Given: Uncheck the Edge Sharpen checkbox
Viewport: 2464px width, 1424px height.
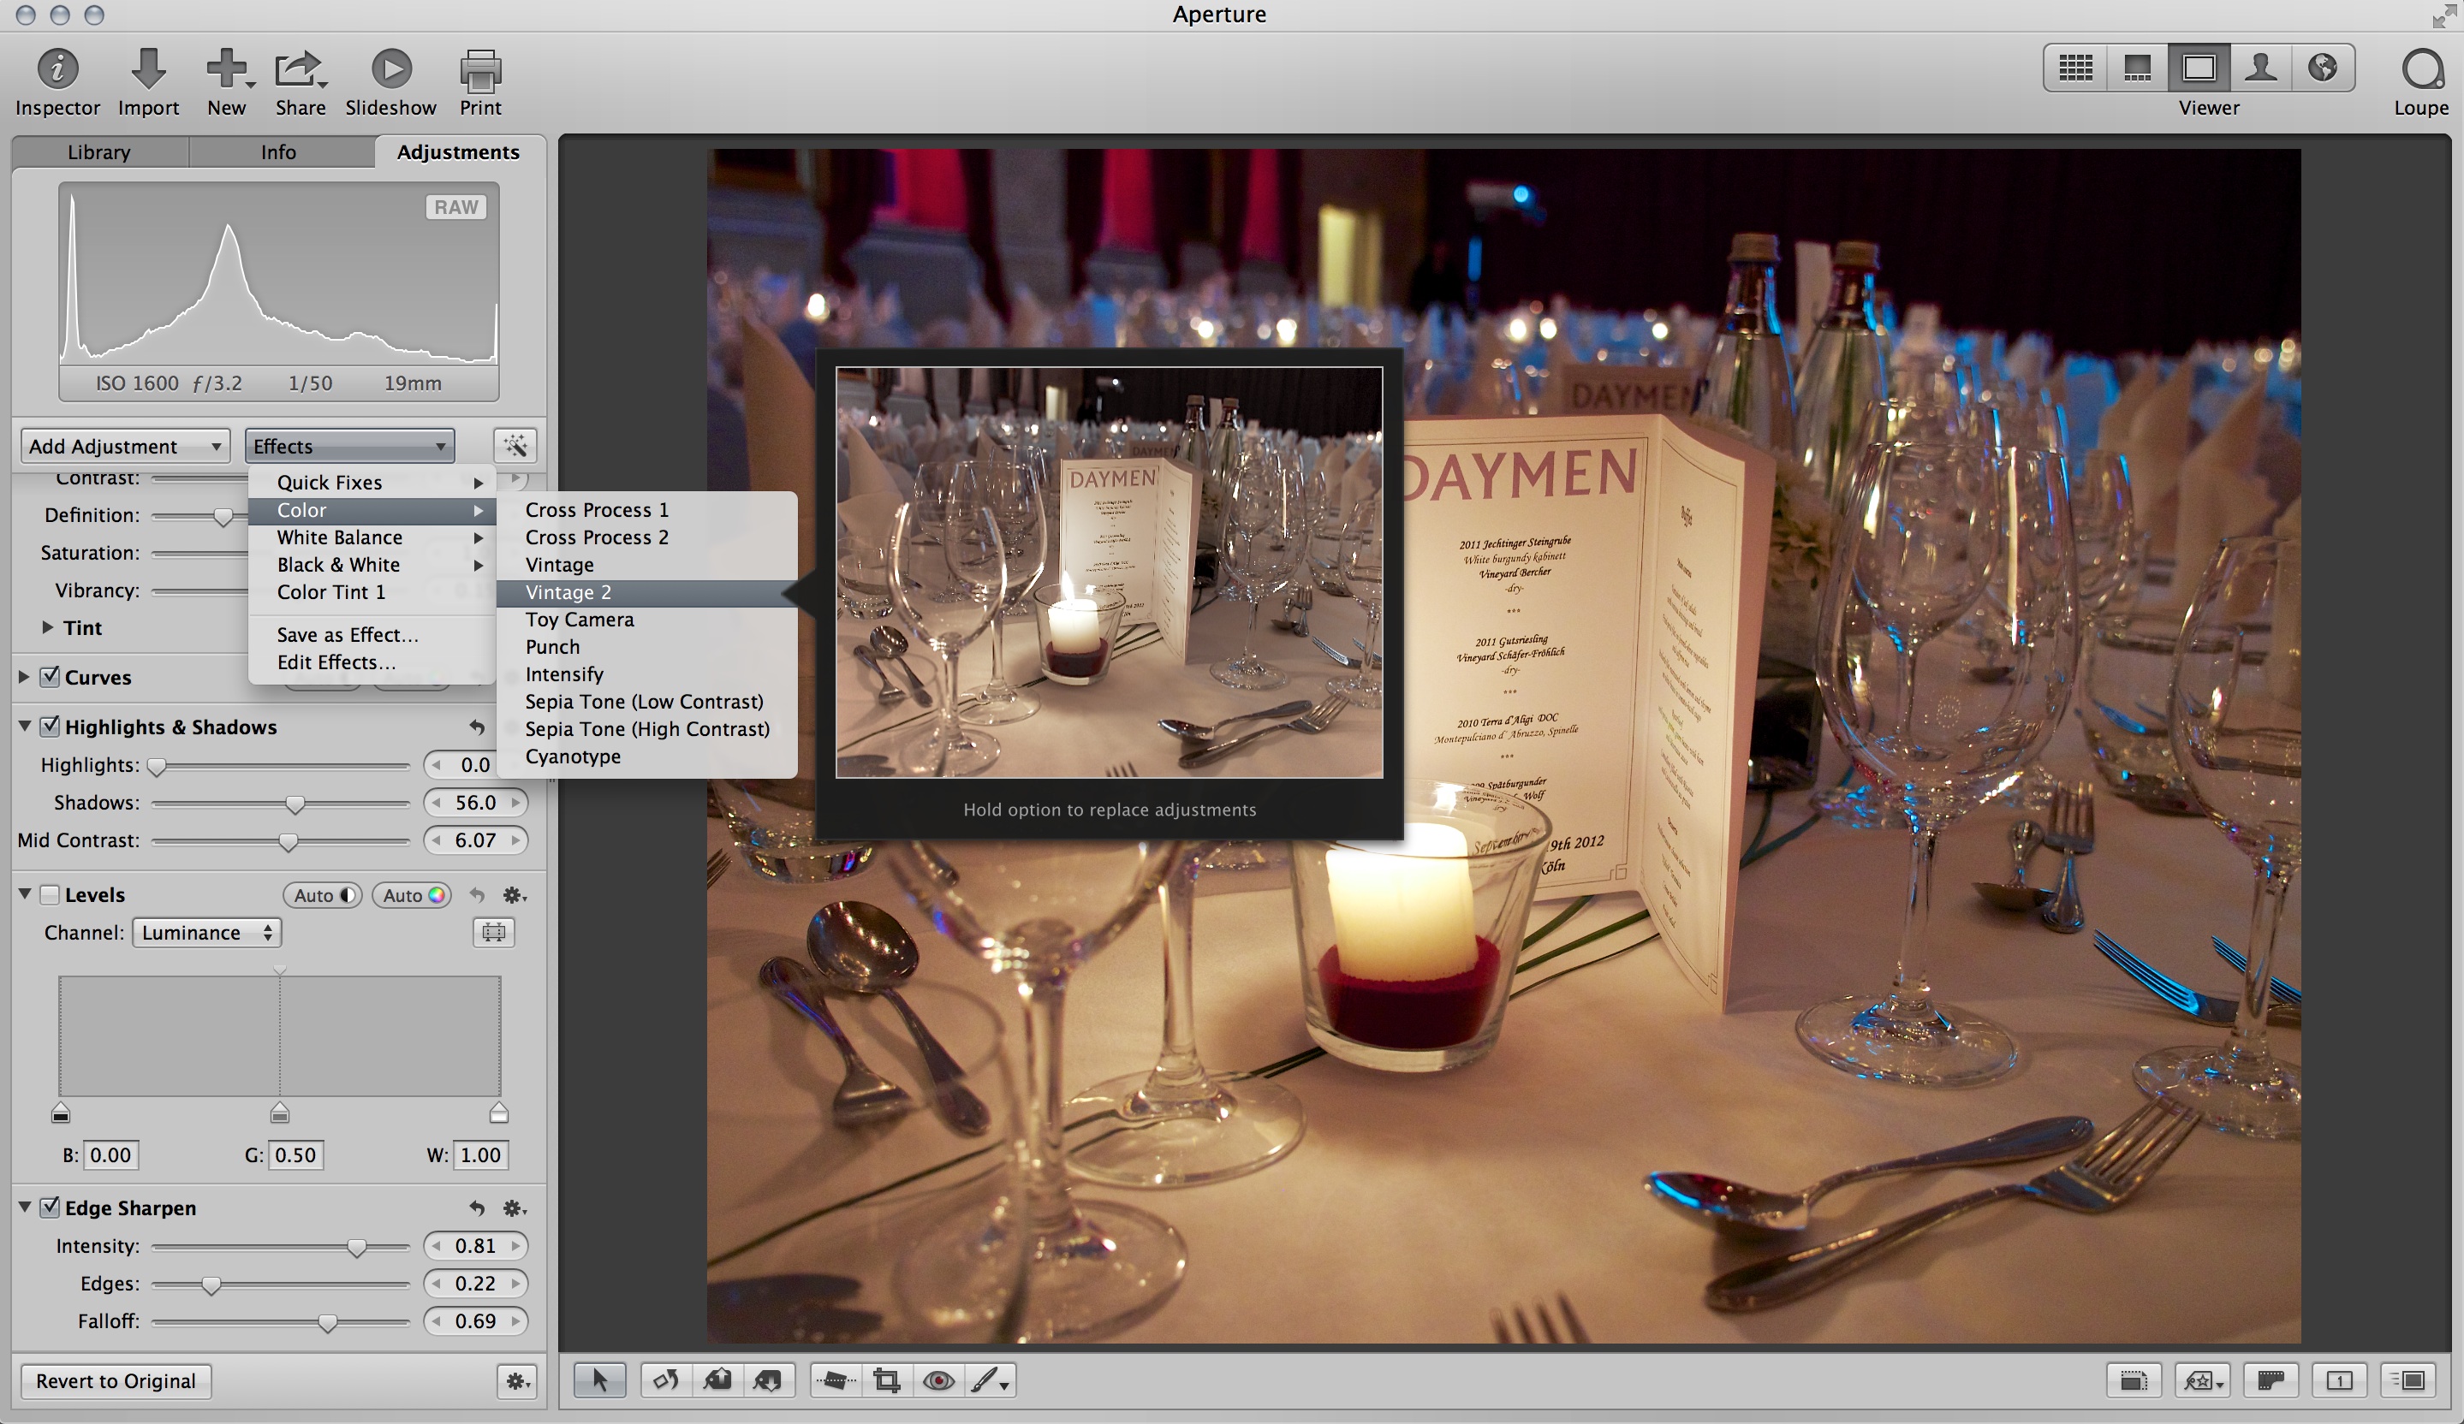Looking at the screenshot, I should pyautogui.click(x=50, y=1207).
